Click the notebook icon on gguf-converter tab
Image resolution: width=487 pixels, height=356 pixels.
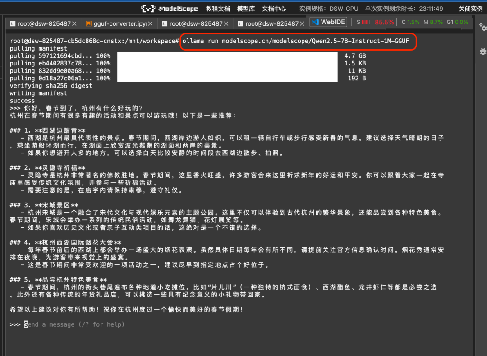click(x=88, y=23)
